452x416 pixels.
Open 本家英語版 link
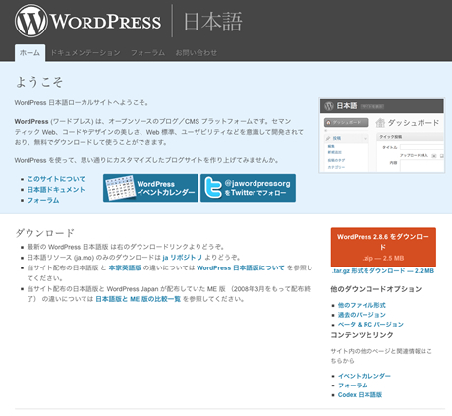pos(125,267)
